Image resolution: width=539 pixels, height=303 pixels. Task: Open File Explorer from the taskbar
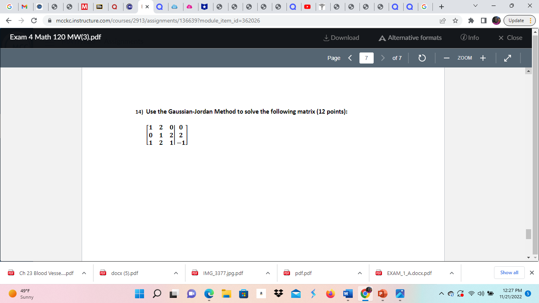coord(226,294)
